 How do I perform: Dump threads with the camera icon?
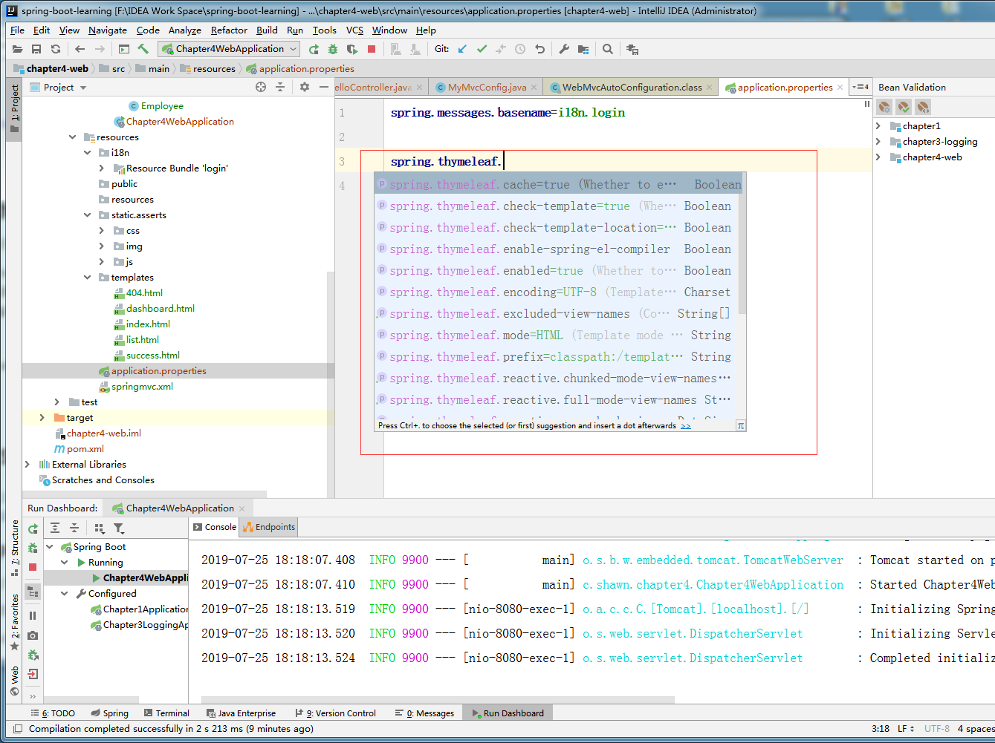point(33,635)
